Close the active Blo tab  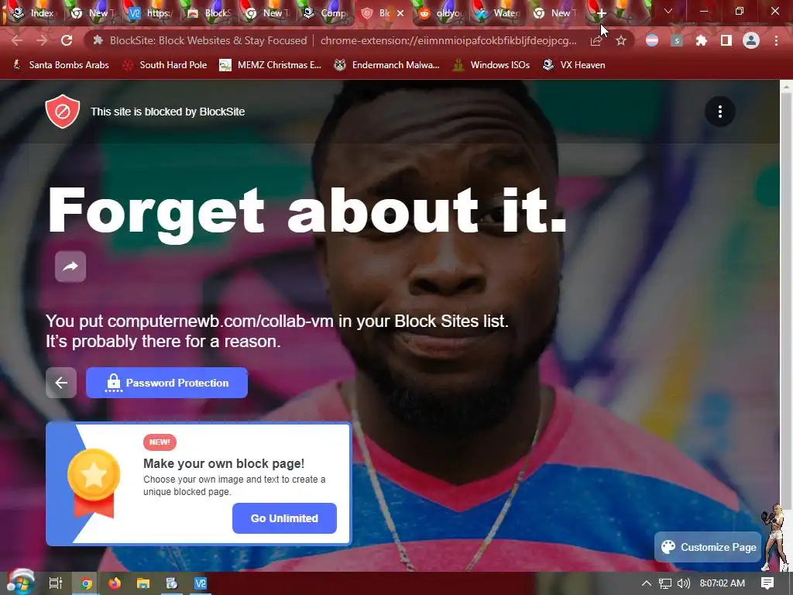[x=400, y=13]
